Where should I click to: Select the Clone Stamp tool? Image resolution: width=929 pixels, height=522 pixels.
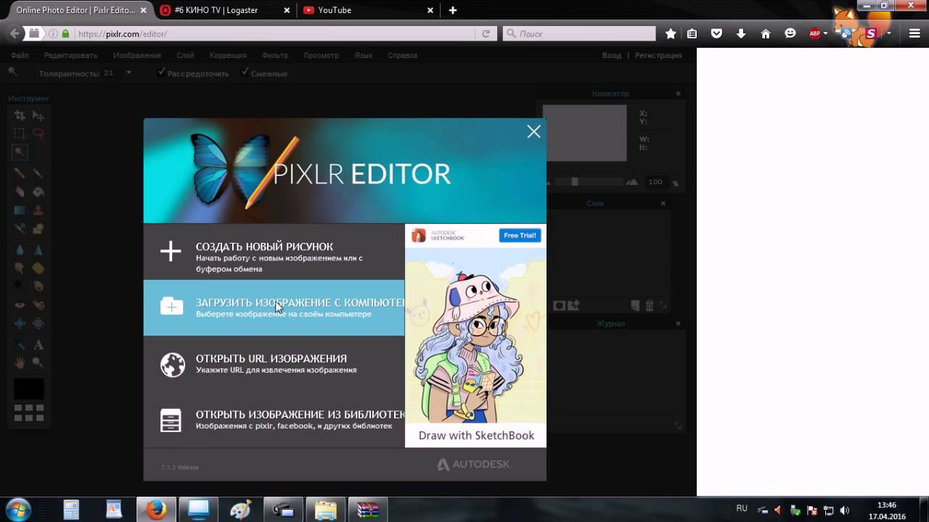tap(38, 211)
